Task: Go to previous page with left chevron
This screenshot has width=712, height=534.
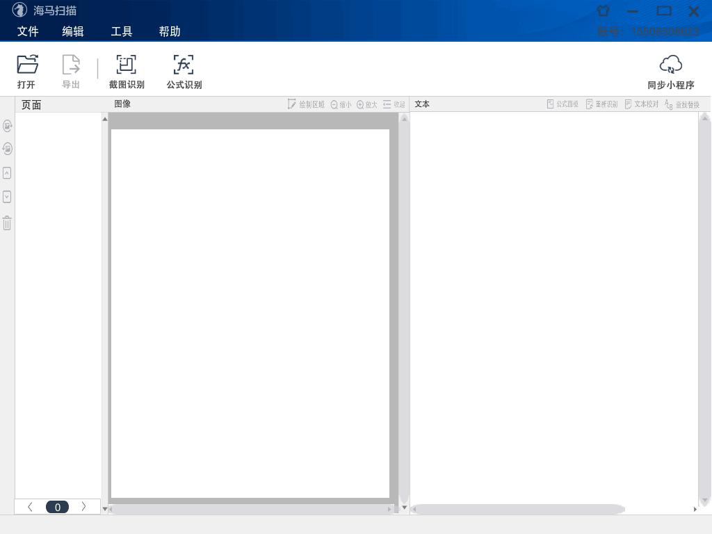Action: pos(30,507)
